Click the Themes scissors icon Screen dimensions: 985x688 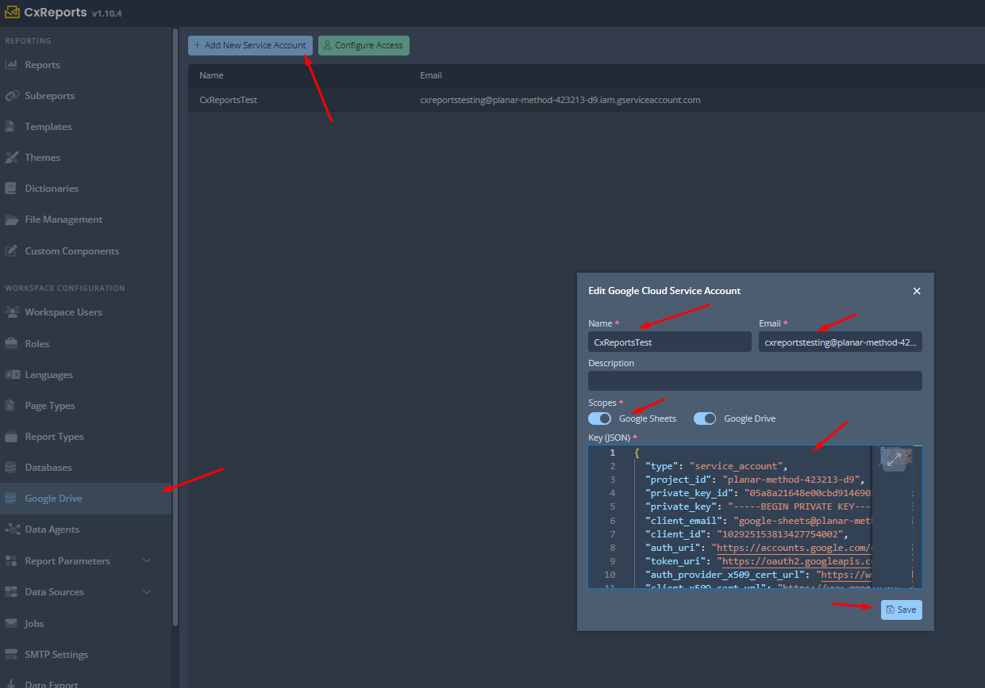point(14,157)
